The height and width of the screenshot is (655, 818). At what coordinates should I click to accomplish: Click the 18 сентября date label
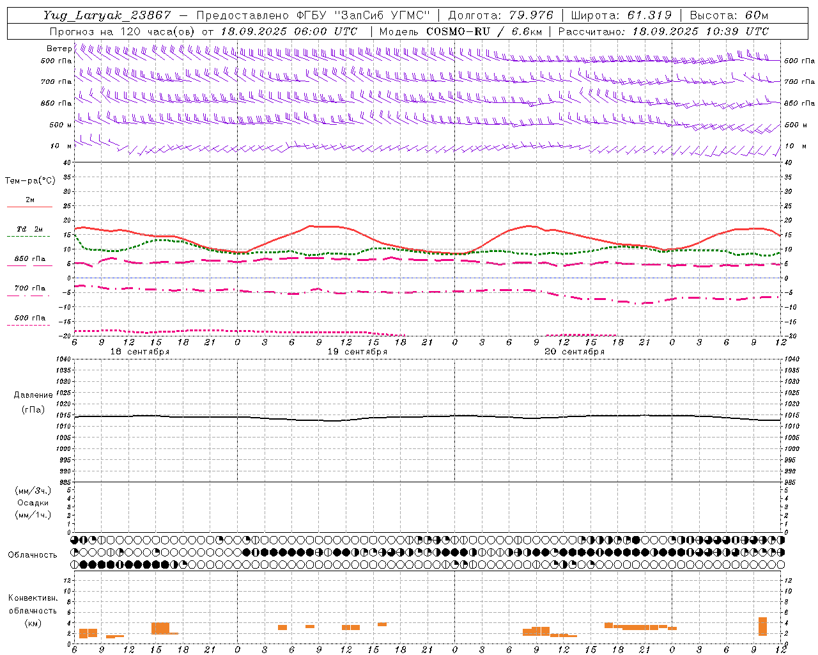pyautogui.click(x=140, y=352)
